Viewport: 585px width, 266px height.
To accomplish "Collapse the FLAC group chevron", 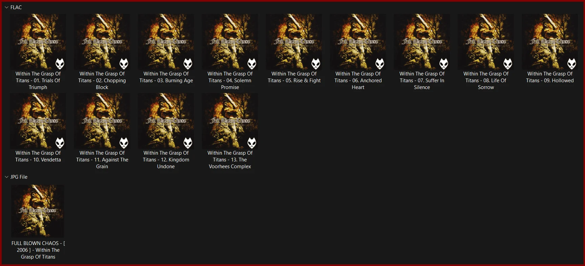I will [6, 7].
